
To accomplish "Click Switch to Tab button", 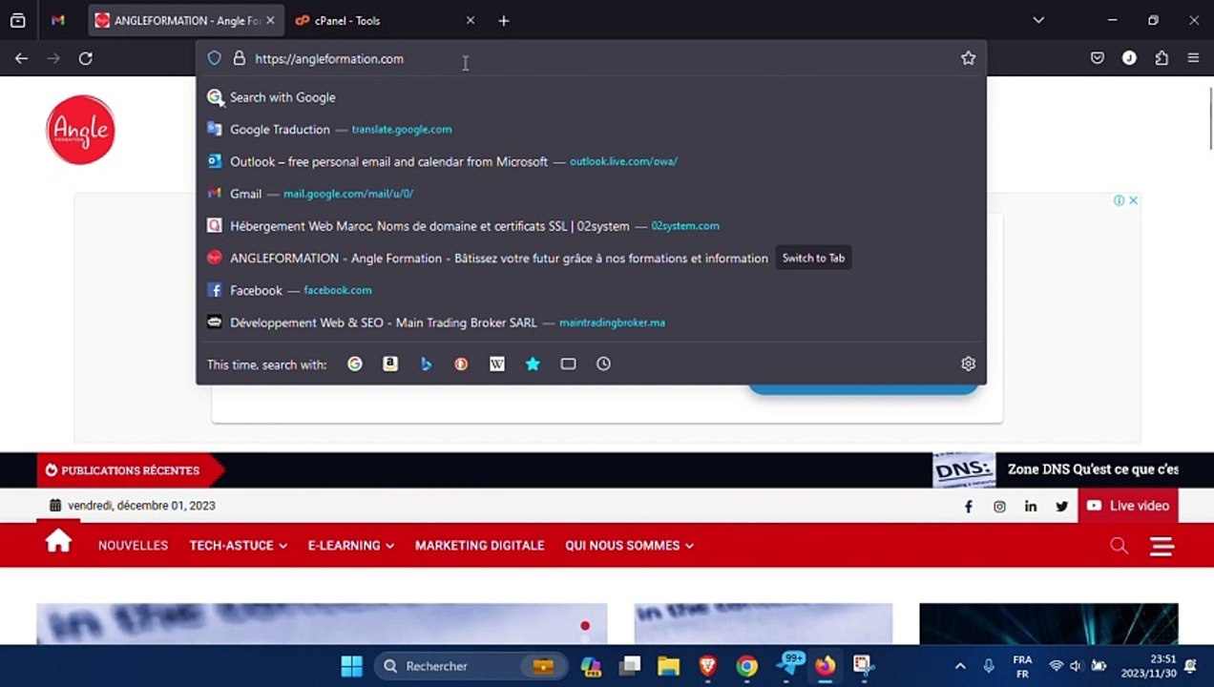I will tap(813, 258).
